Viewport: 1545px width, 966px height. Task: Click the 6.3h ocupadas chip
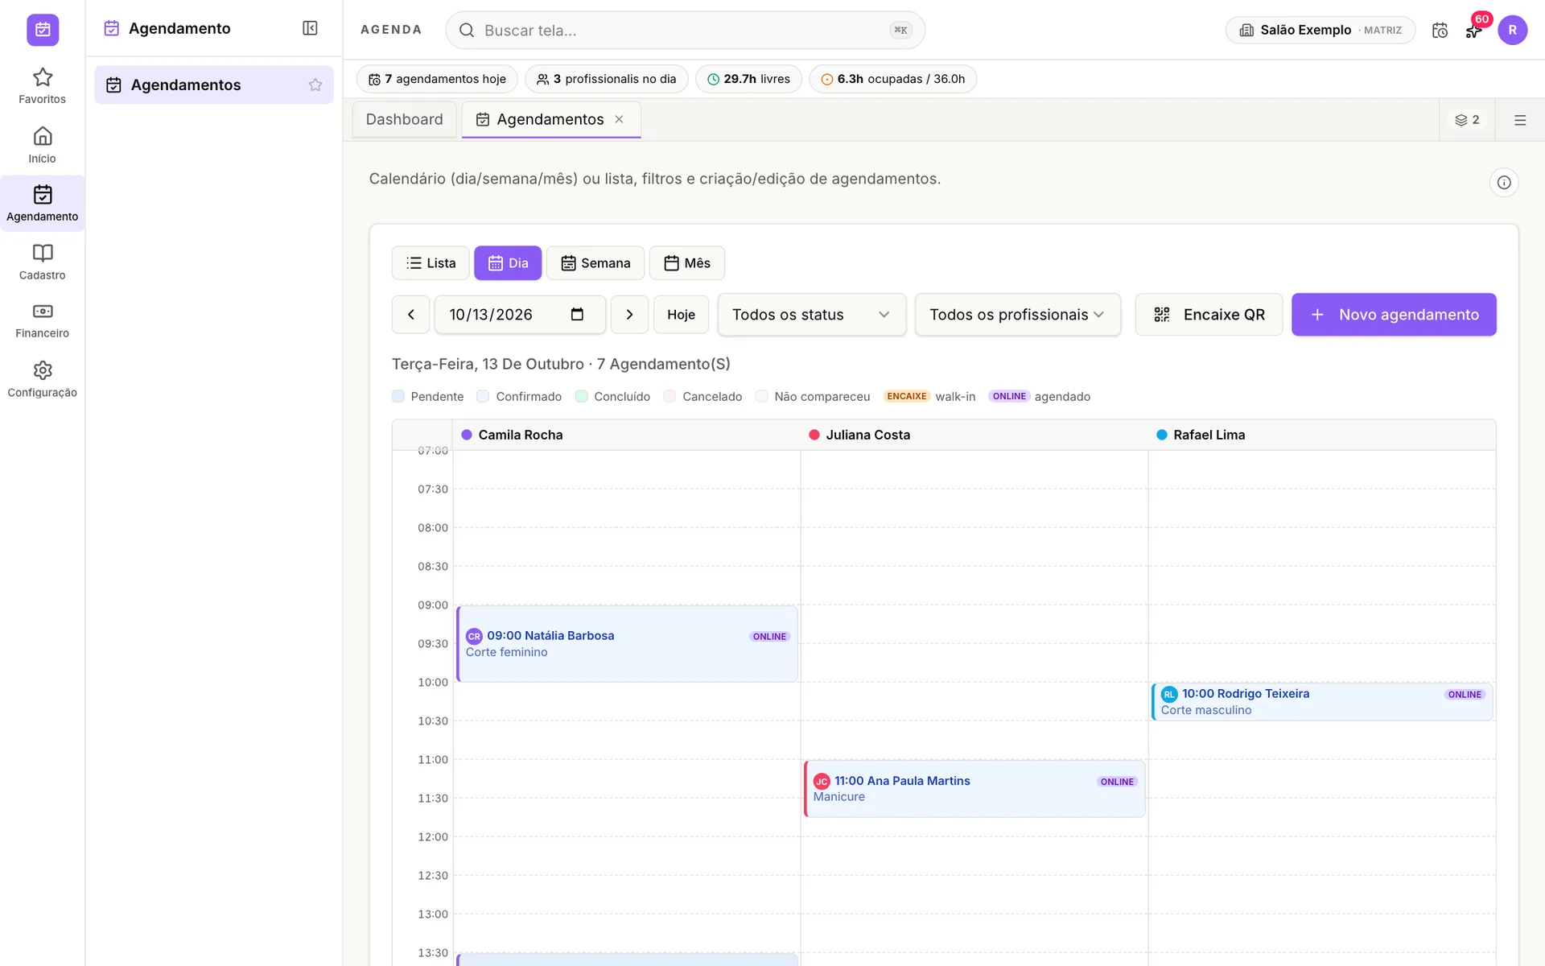coord(892,79)
